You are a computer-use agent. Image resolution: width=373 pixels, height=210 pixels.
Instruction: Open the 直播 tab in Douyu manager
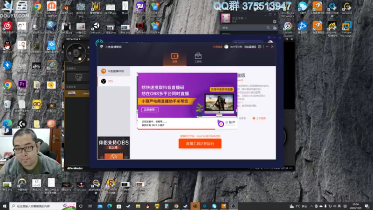pyautogui.click(x=174, y=58)
